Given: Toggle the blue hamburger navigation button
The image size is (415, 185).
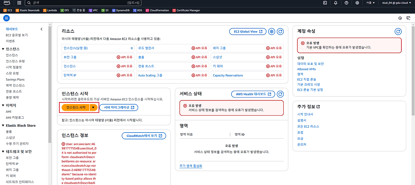Looking at the screenshot, I should click(x=6, y=18).
